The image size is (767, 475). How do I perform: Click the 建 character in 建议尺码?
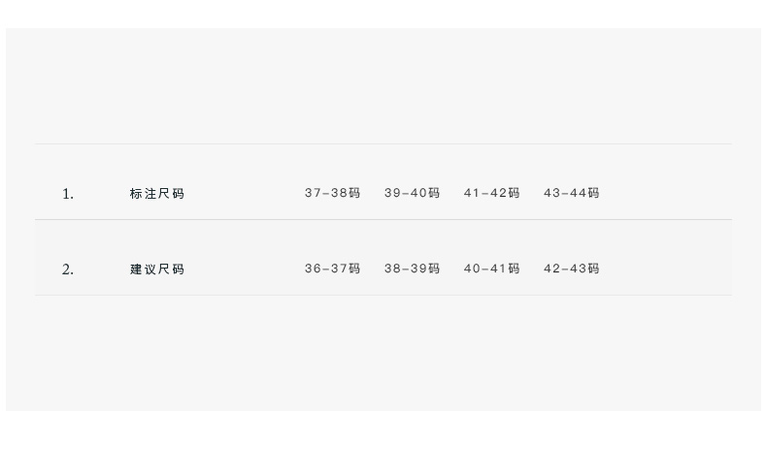(136, 269)
